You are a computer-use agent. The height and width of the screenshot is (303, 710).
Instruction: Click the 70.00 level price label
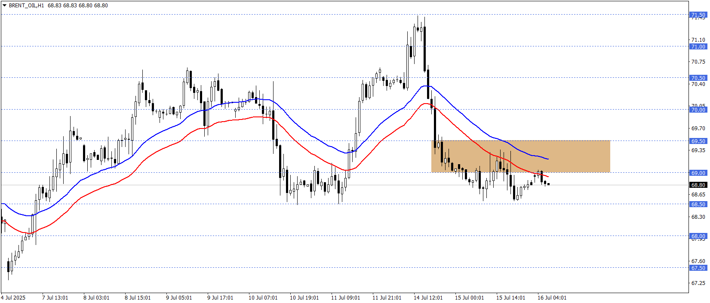click(698, 110)
